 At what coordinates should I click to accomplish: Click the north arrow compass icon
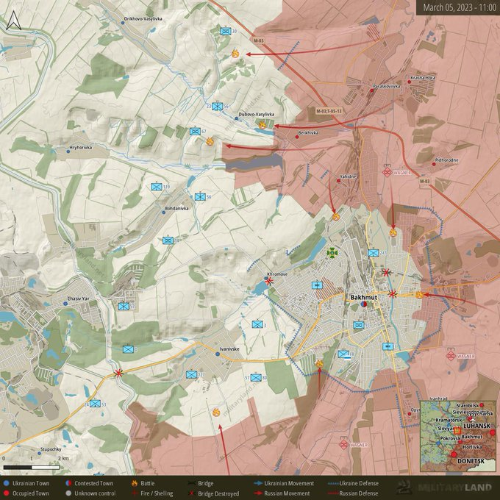(13, 21)
